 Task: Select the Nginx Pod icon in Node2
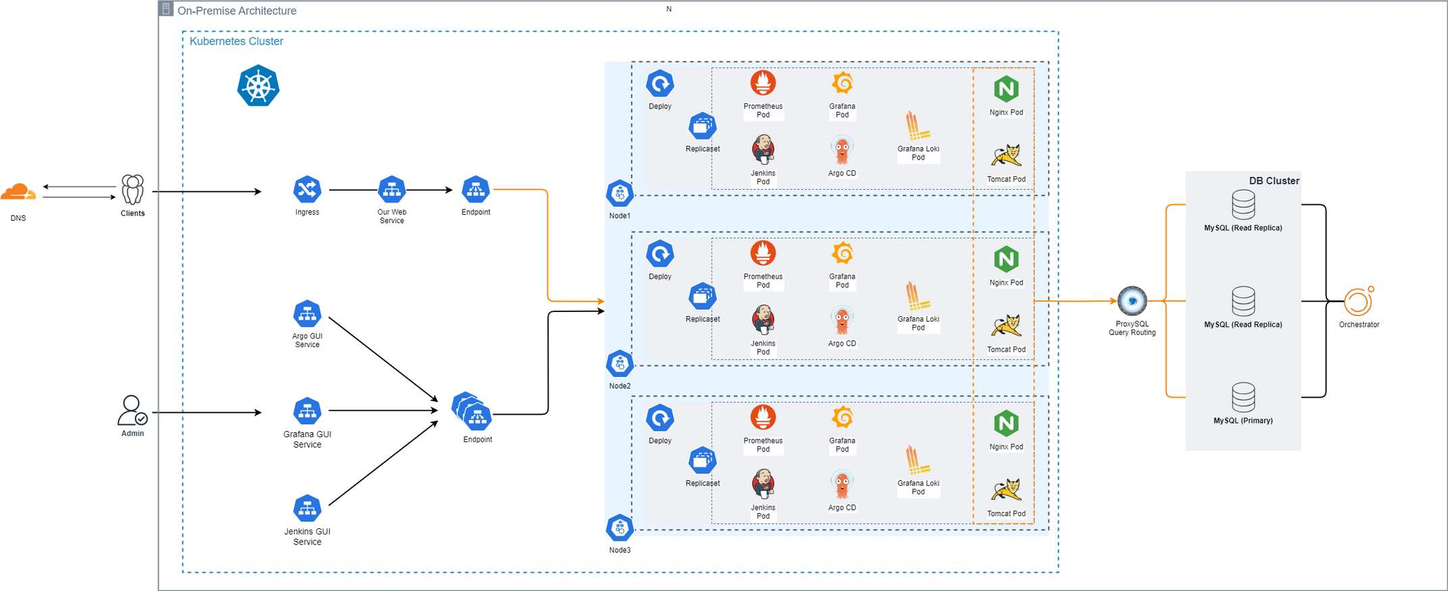pyautogui.click(x=1006, y=259)
